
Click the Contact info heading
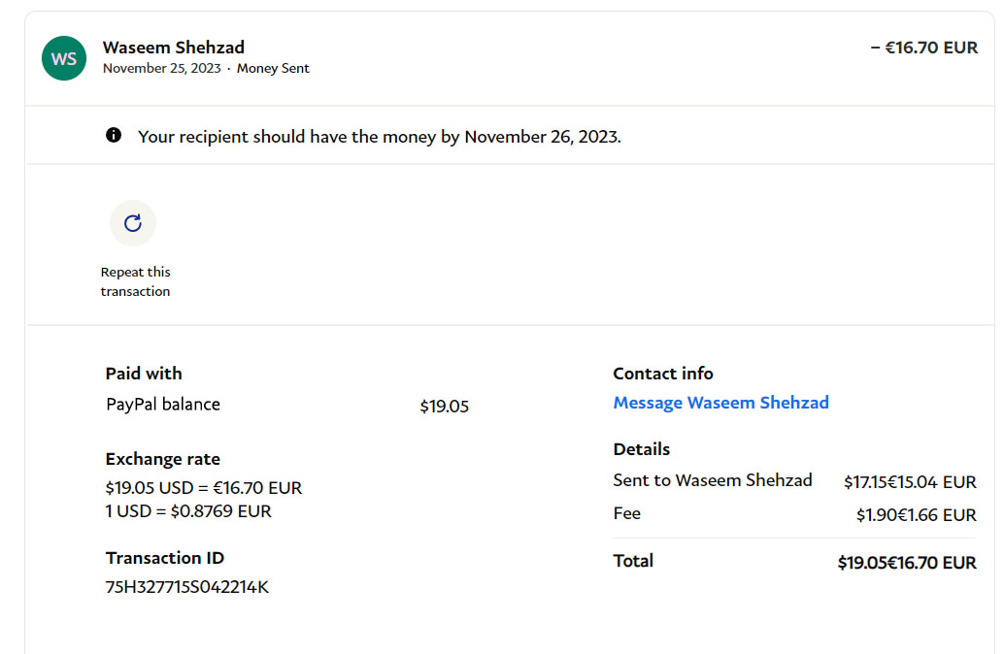pyautogui.click(x=663, y=373)
